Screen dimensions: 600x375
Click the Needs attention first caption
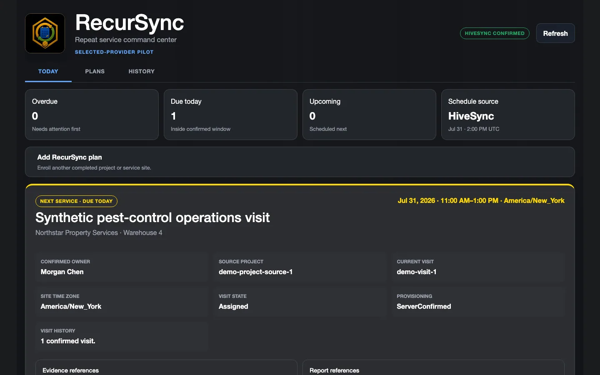pyautogui.click(x=56, y=129)
